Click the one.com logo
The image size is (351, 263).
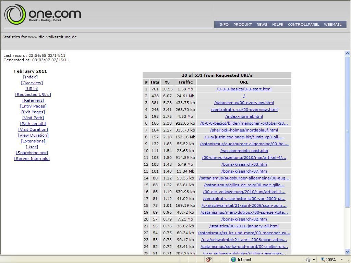(x=43, y=14)
